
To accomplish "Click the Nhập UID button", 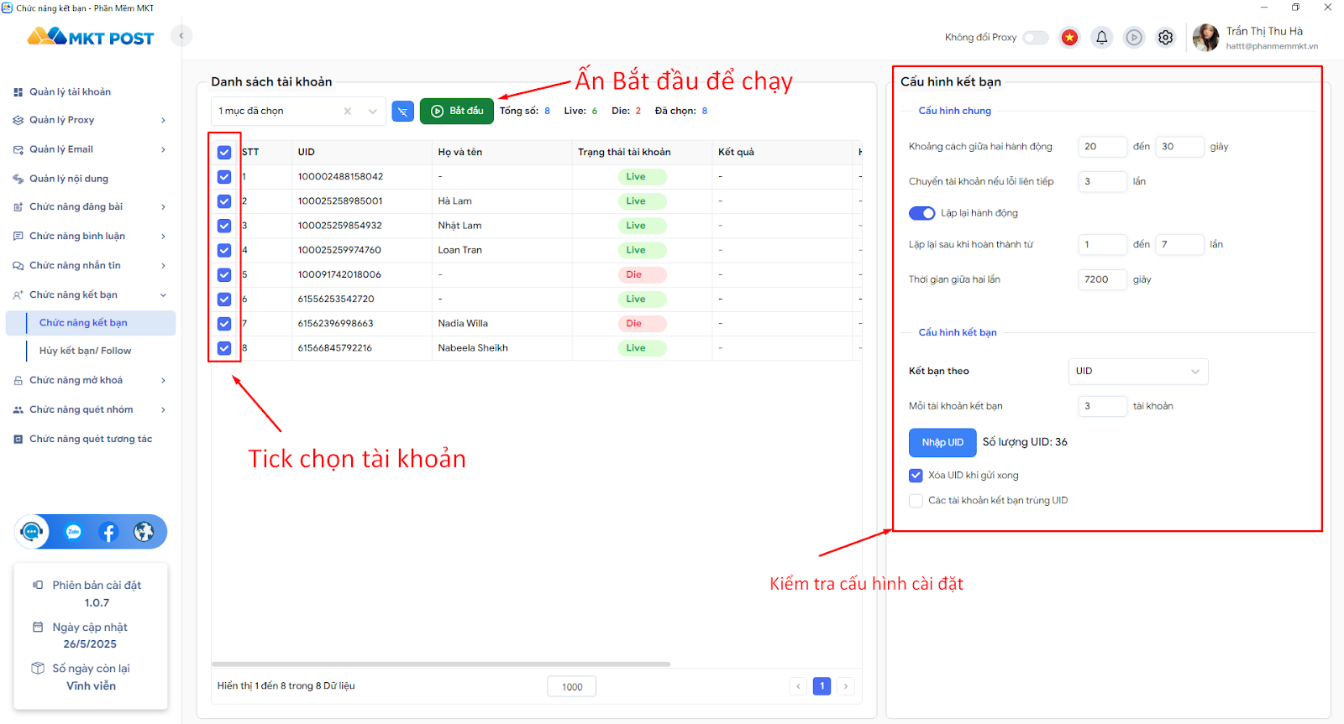I will [x=942, y=443].
